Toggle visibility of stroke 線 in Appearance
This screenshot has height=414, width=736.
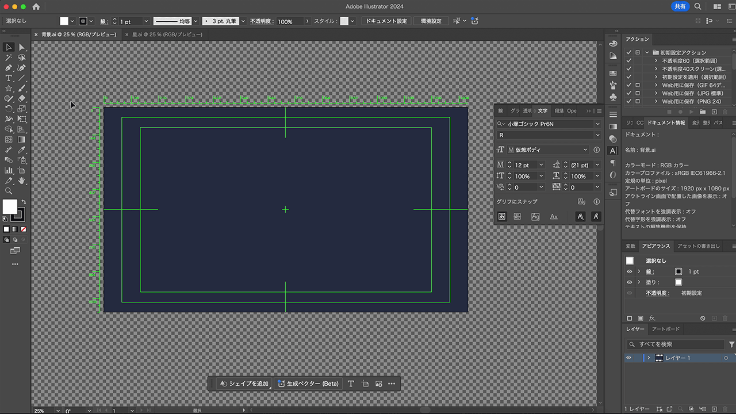coord(629,271)
